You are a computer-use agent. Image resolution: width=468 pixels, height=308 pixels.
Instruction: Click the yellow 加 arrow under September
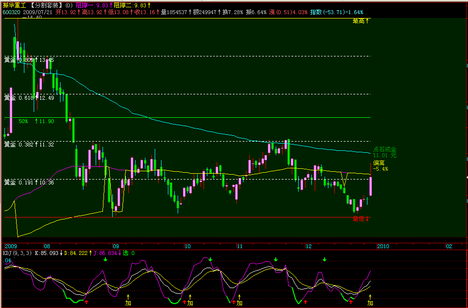(x=128, y=301)
